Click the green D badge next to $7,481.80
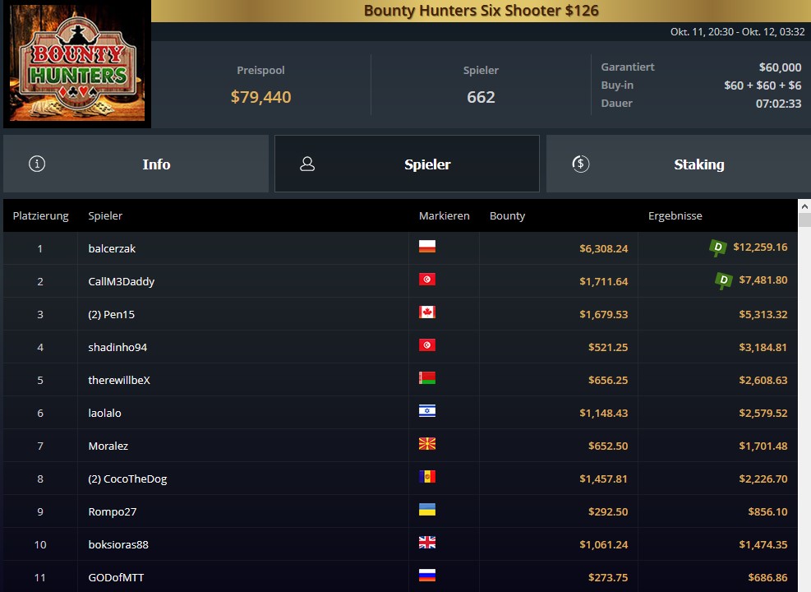Screen dimensions: 811x592 tap(724, 281)
